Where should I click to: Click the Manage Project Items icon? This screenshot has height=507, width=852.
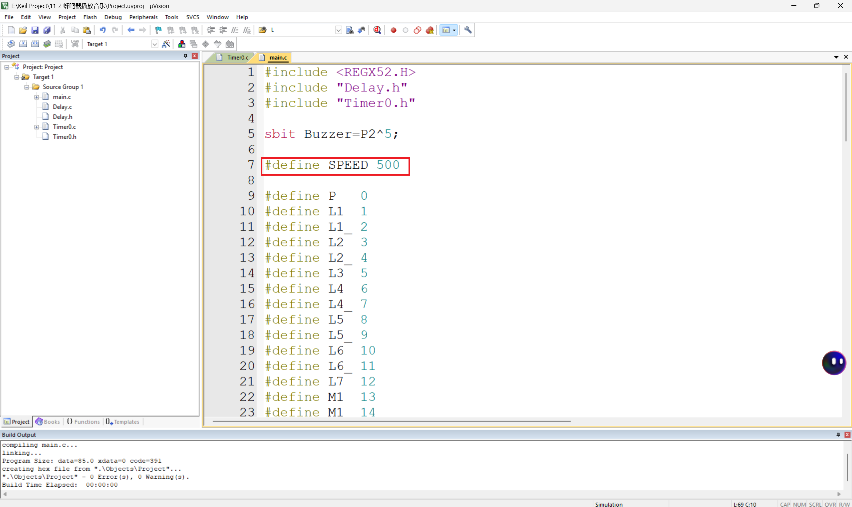coord(181,44)
